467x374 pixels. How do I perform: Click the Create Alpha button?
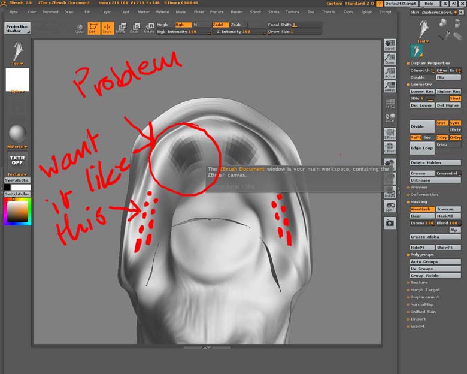pos(435,237)
